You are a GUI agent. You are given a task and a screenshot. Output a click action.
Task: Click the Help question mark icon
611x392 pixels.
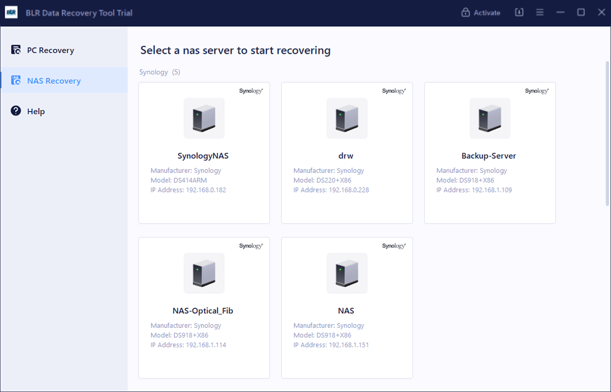pyautogui.click(x=16, y=111)
